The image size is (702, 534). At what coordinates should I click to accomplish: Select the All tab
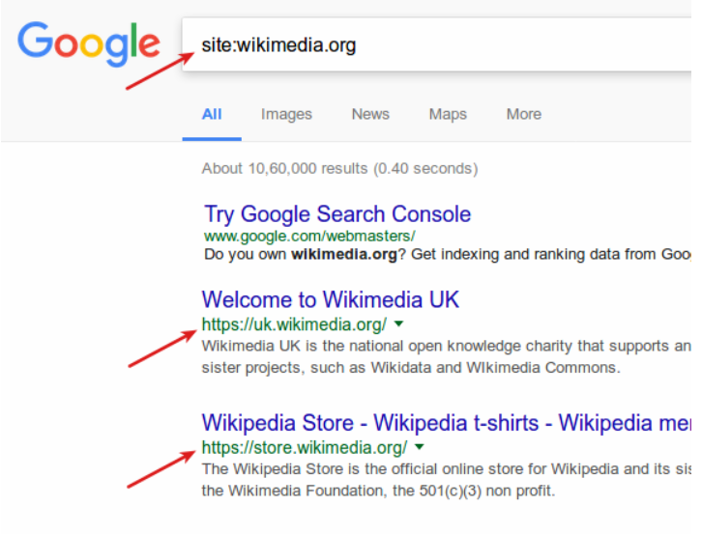[x=212, y=115]
